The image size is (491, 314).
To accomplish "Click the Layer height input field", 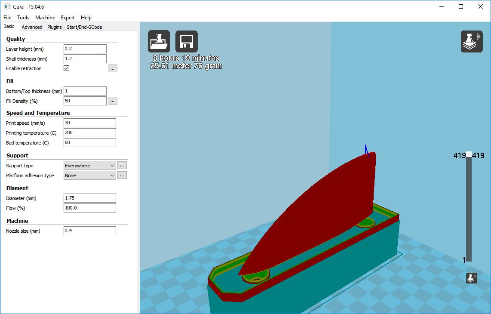I will [85, 49].
